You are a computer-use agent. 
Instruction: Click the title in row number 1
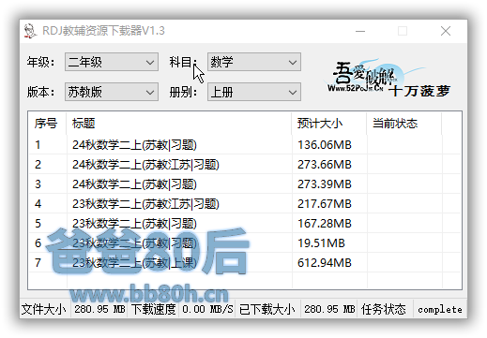(x=134, y=145)
